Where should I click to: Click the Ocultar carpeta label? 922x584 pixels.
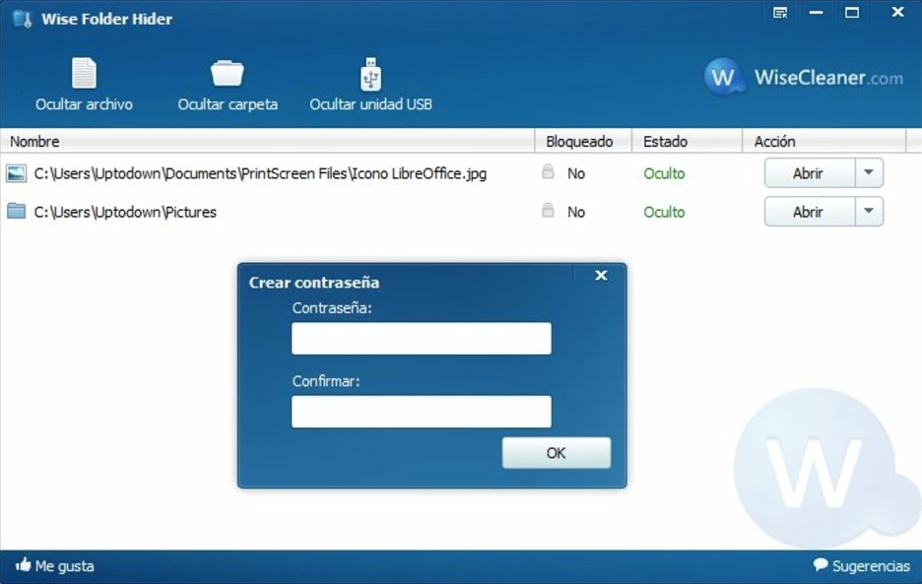[x=228, y=104]
